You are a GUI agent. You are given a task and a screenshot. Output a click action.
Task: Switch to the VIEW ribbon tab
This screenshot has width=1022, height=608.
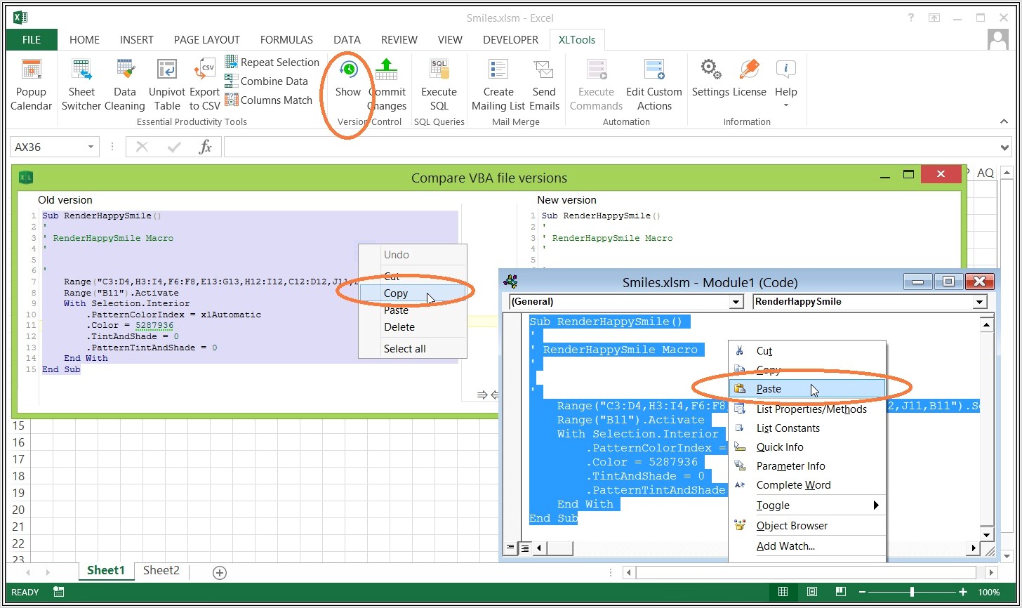point(450,40)
